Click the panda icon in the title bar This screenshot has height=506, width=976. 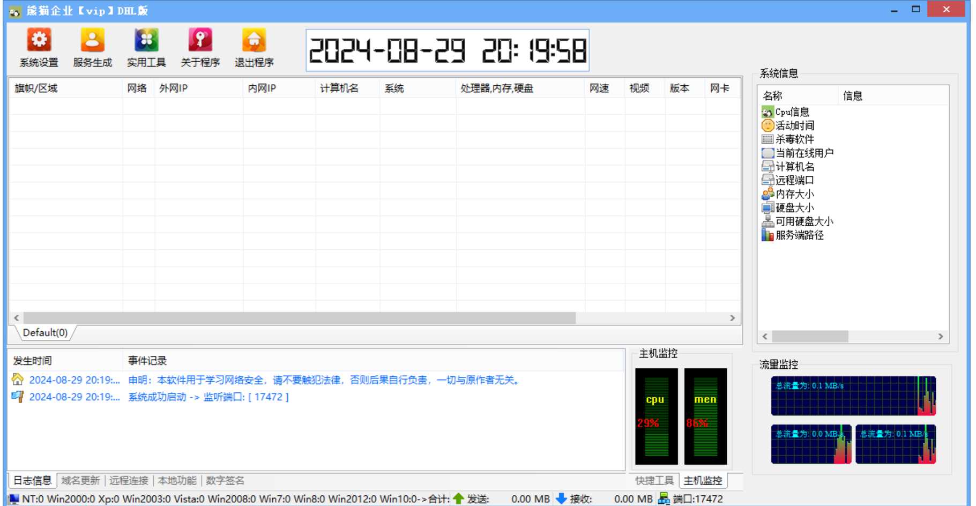coord(15,11)
